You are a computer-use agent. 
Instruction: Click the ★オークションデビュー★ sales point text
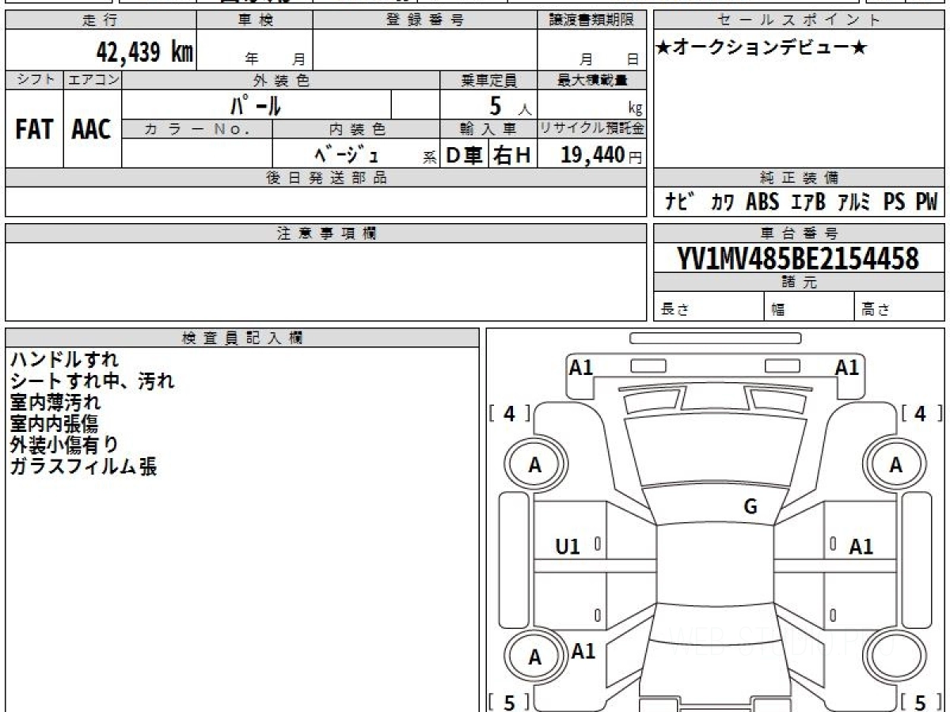pyautogui.click(x=762, y=48)
